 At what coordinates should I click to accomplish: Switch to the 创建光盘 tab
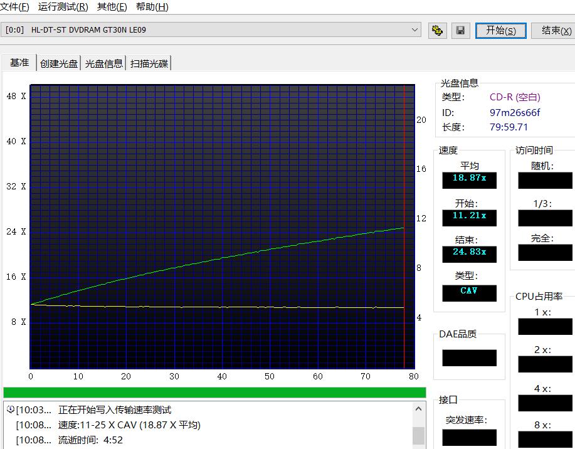tap(58, 63)
